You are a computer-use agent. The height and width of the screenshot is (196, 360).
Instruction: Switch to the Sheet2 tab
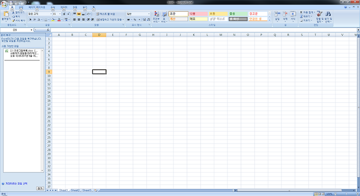75,191
